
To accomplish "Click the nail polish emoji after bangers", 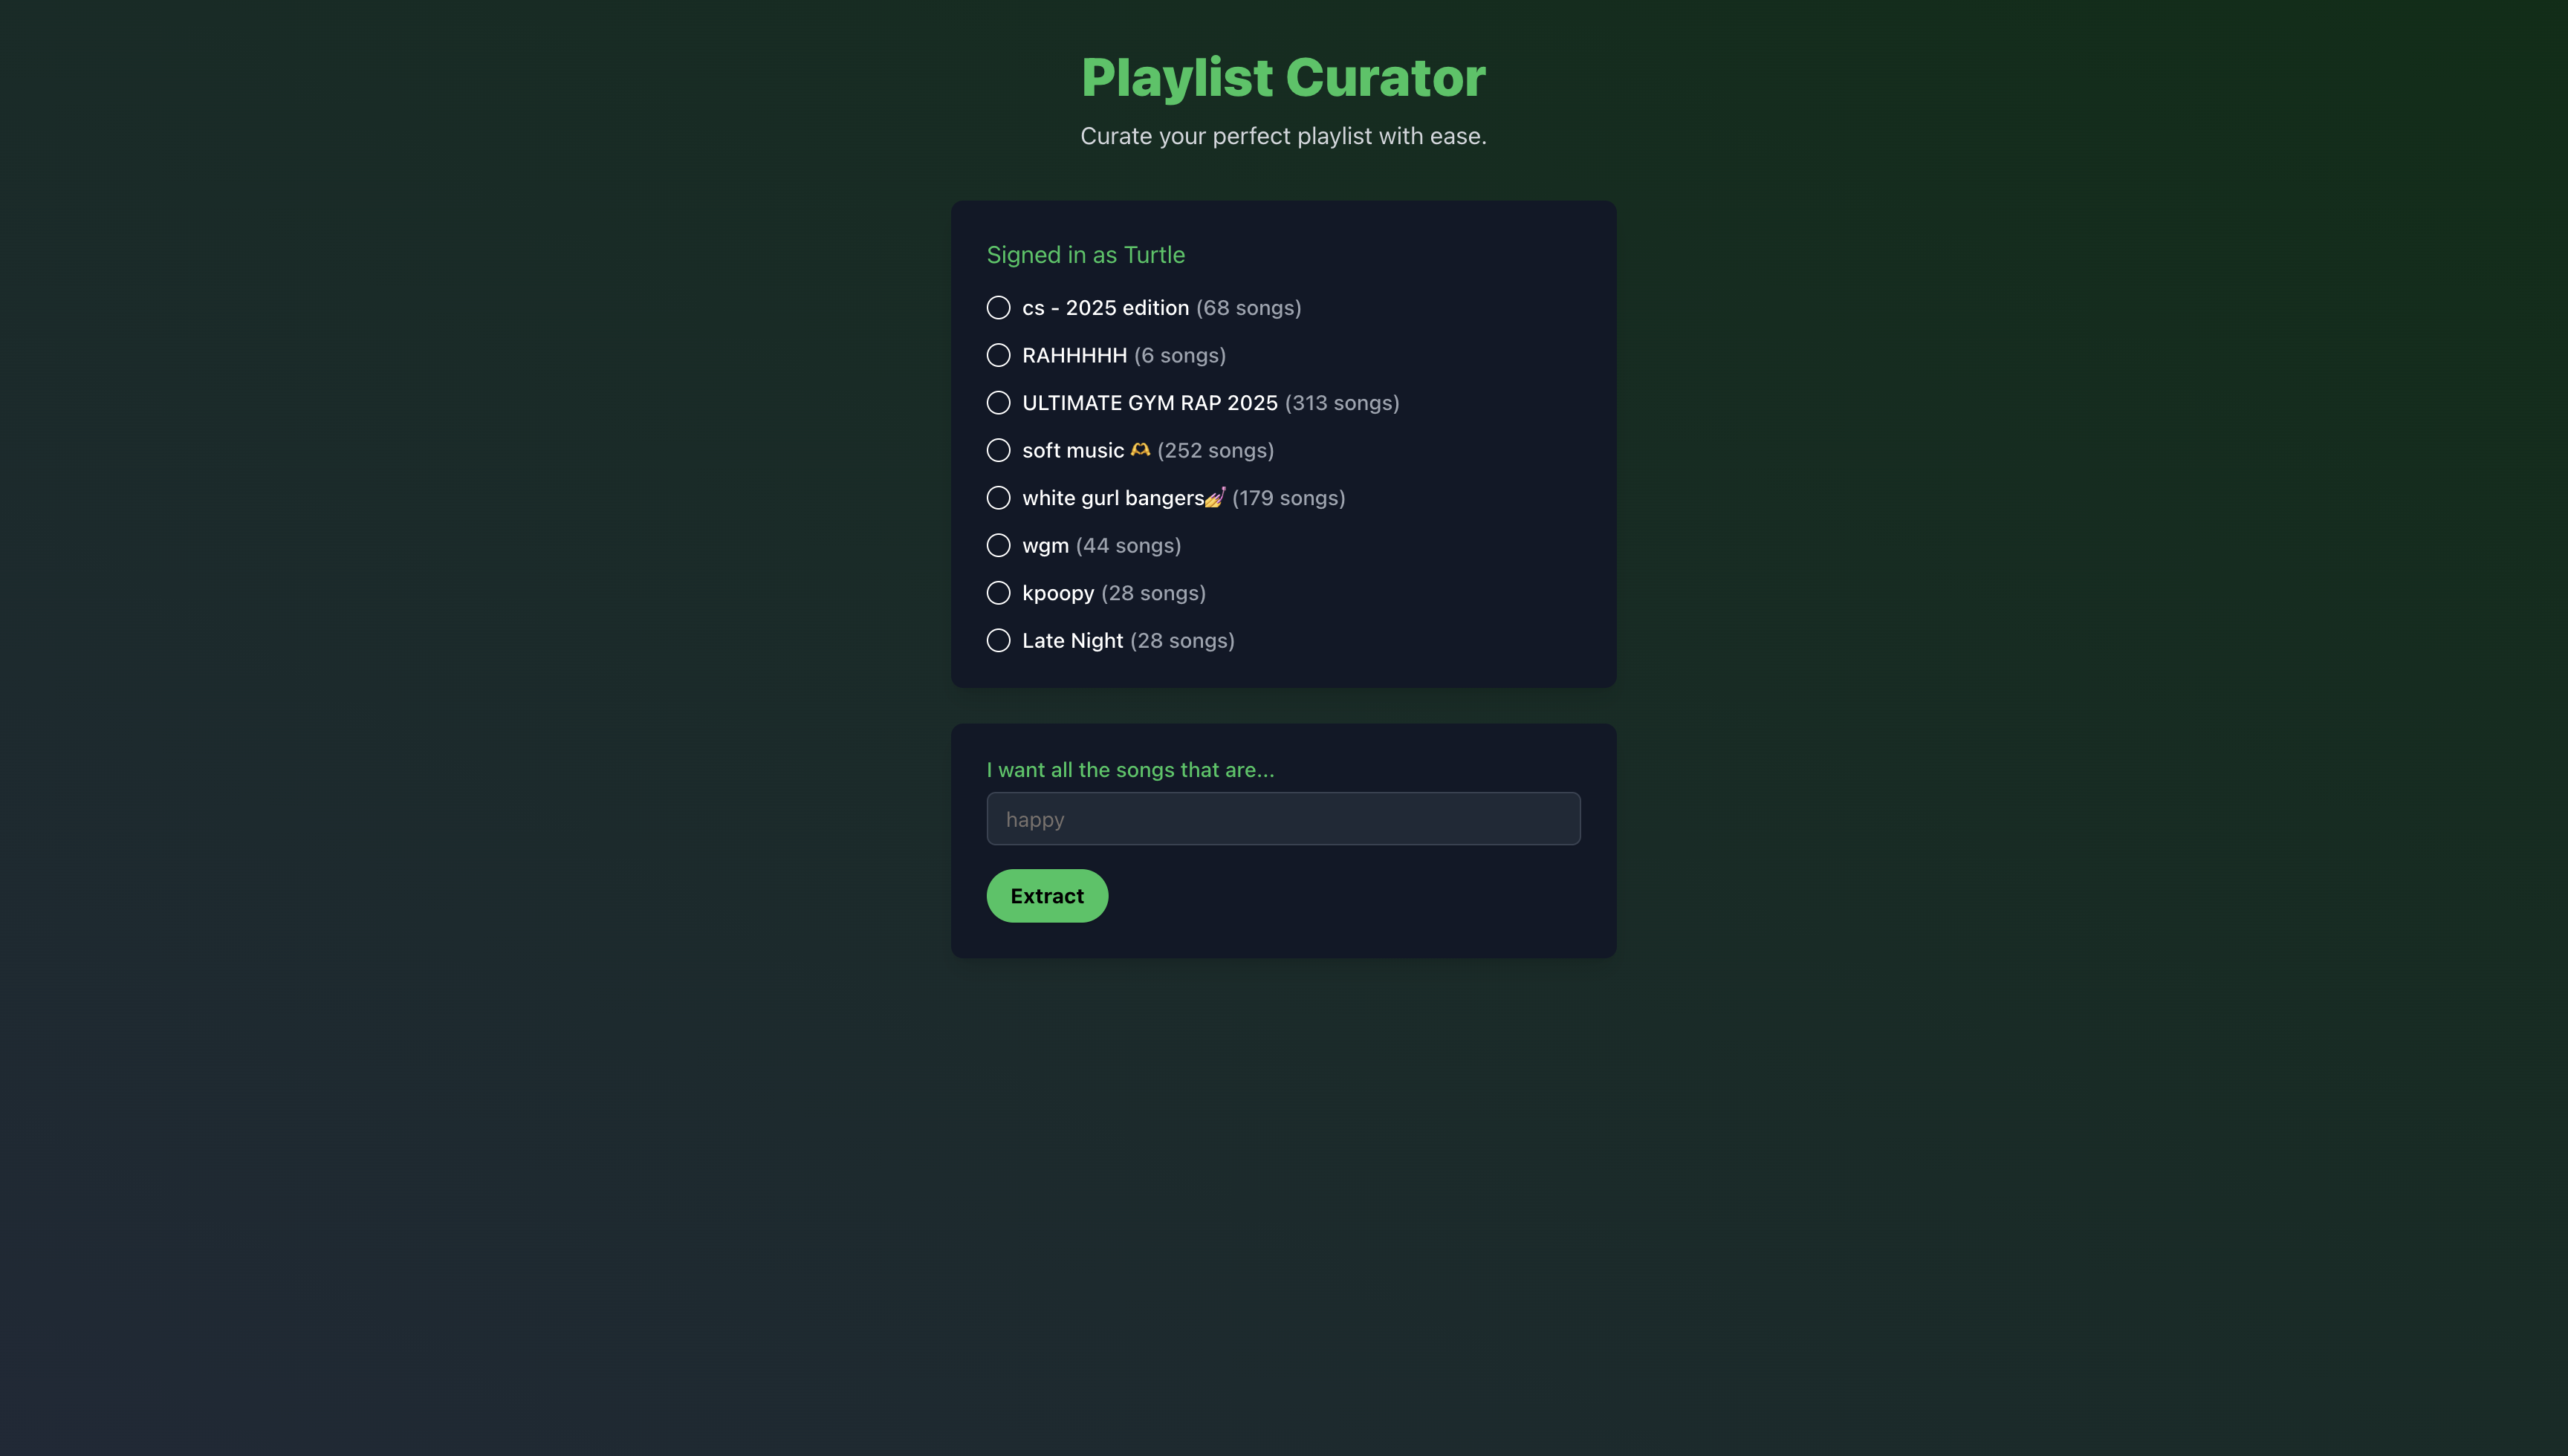I will (x=1215, y=497).
